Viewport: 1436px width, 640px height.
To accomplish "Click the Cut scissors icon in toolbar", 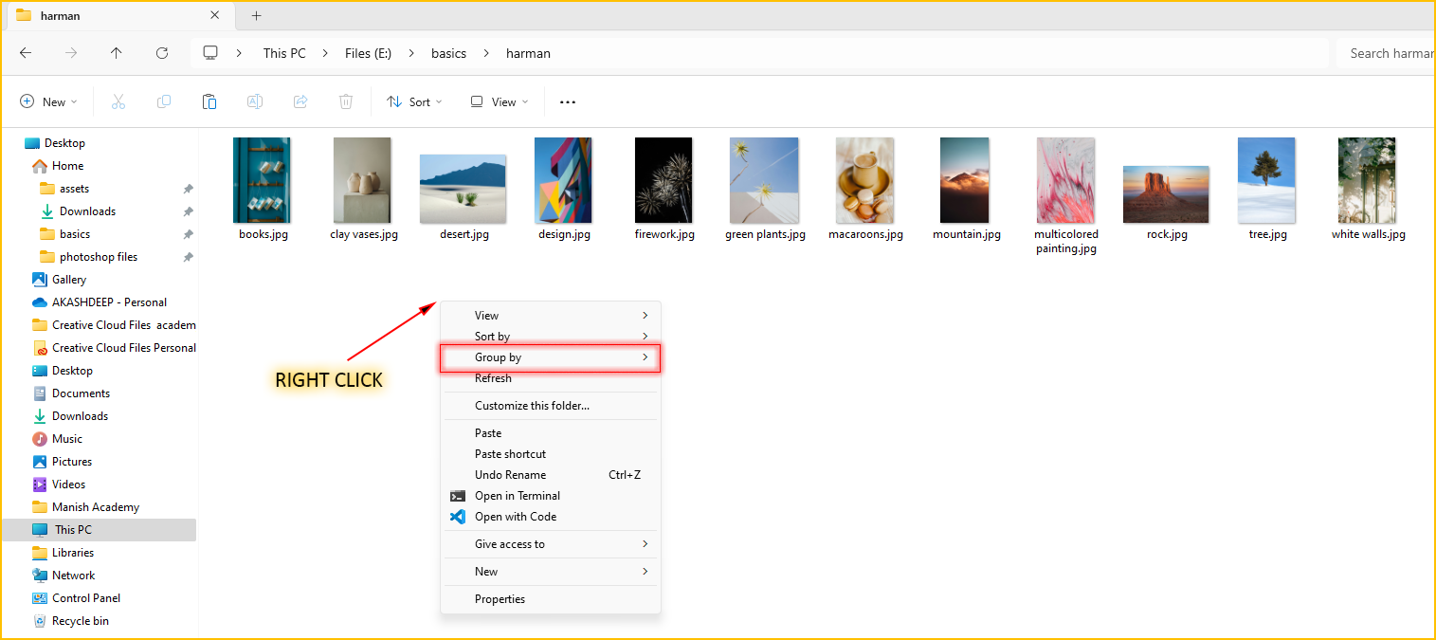I will point(118,102).
